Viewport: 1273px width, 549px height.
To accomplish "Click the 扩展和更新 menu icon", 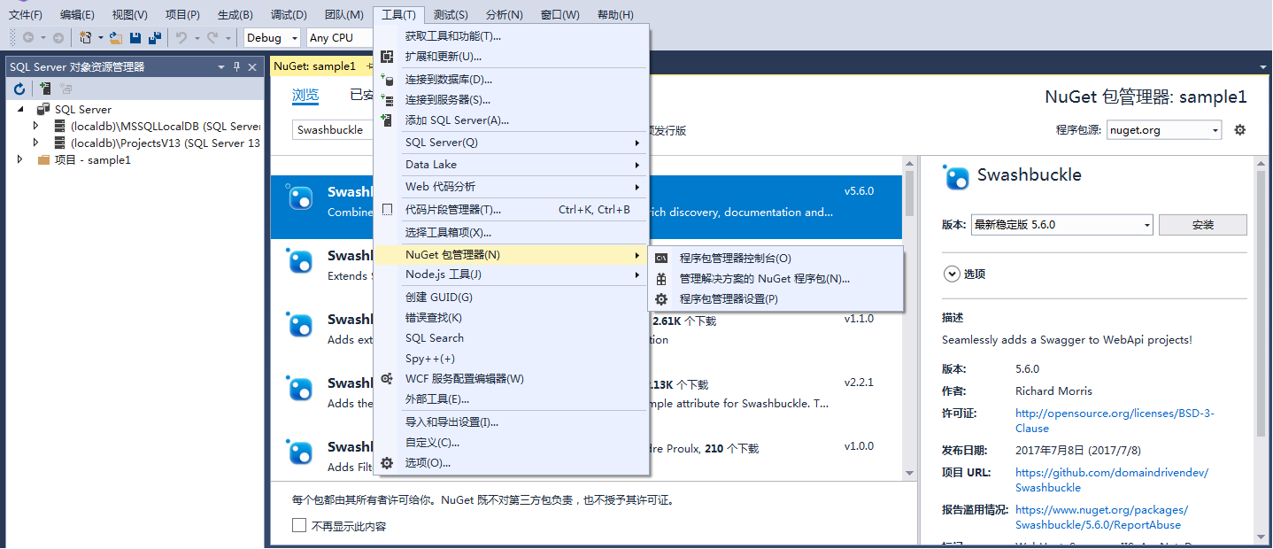I will tap(387, 57).
